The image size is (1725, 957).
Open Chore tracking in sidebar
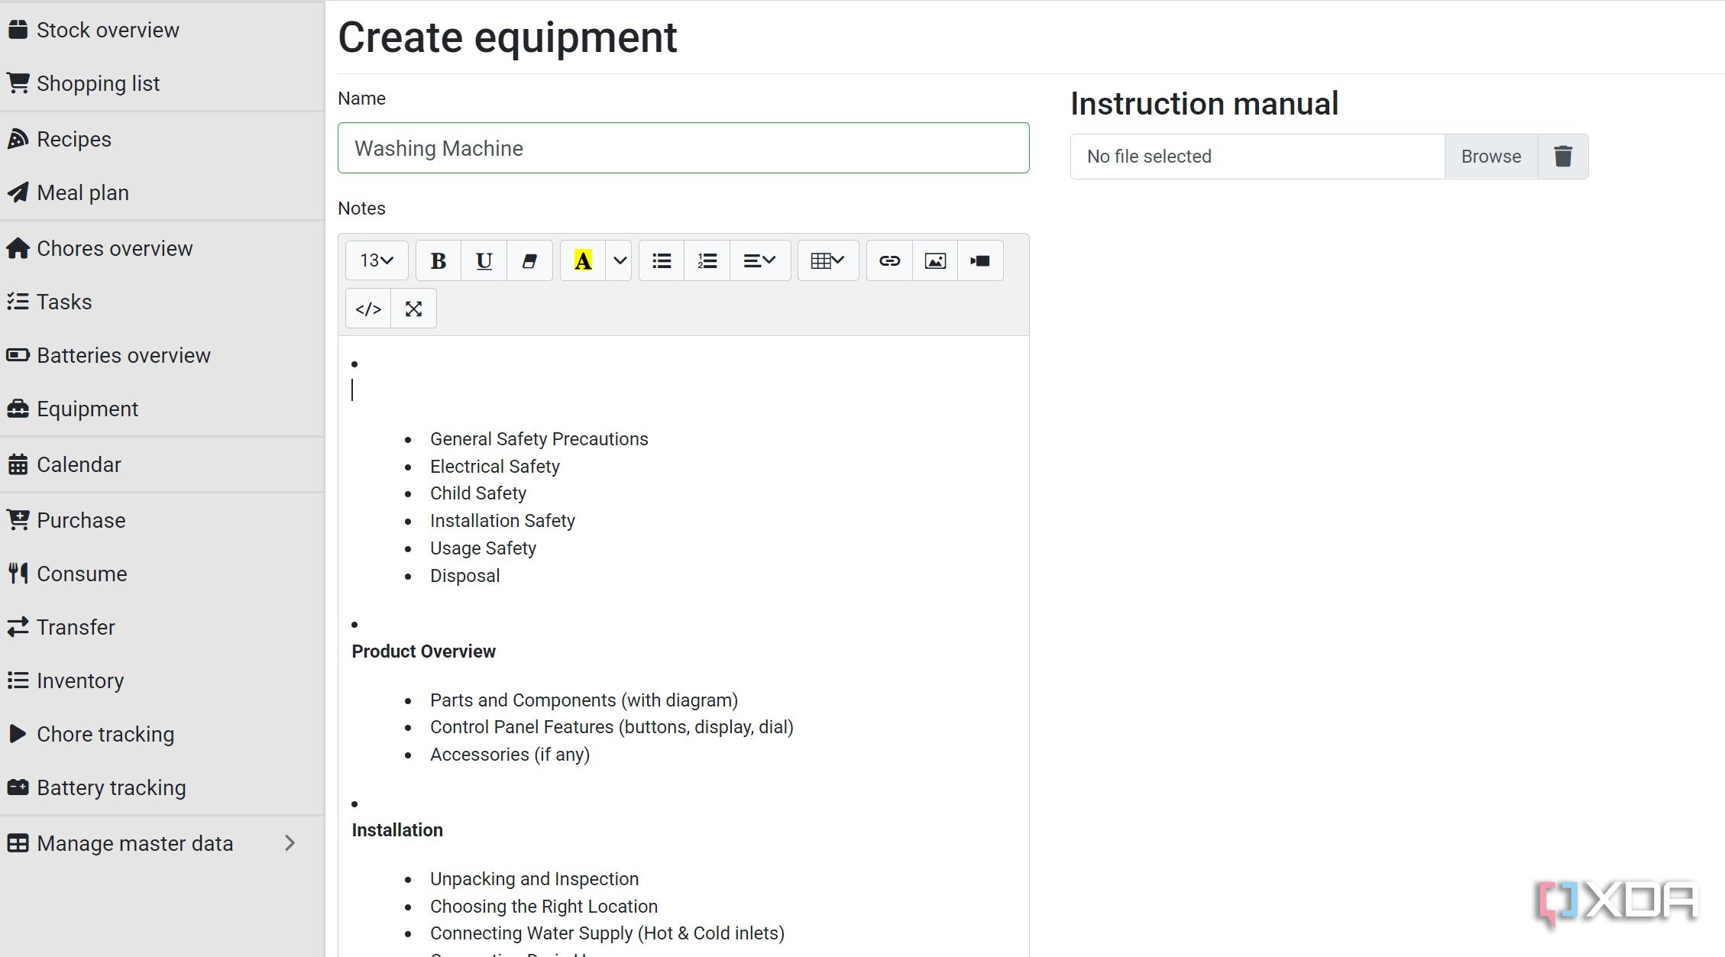tap(162, 734)
